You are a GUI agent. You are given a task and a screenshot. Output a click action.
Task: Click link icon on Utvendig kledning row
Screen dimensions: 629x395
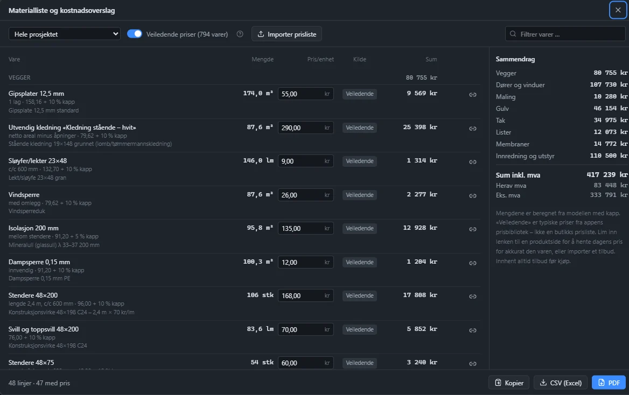pyautogui.click(x=472, y=128)
